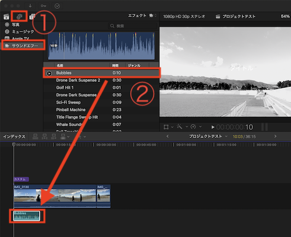Image resolution: width=291 pixels, height=237 pixels.
Task: Click the Append clip edit icon
Action: pyautogui.click(x=53, y=136)
